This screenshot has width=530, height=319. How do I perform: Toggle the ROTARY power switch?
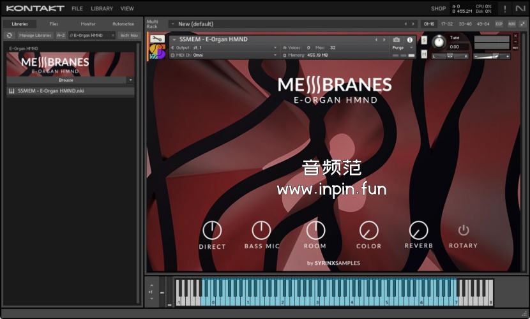coord(464,230)
